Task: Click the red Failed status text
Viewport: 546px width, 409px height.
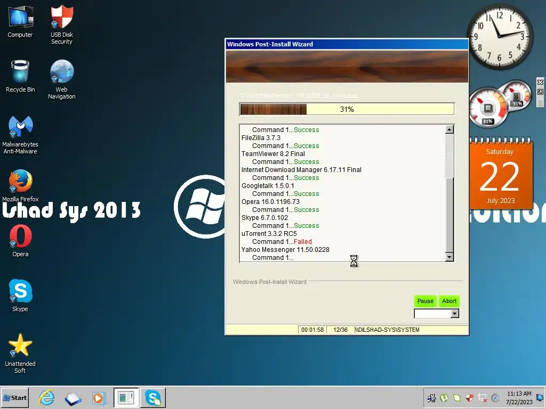Action: coord(303,242)
